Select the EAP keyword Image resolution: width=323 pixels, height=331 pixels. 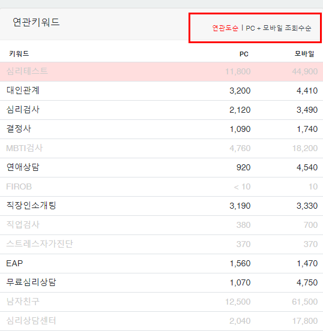click(14, 263)
